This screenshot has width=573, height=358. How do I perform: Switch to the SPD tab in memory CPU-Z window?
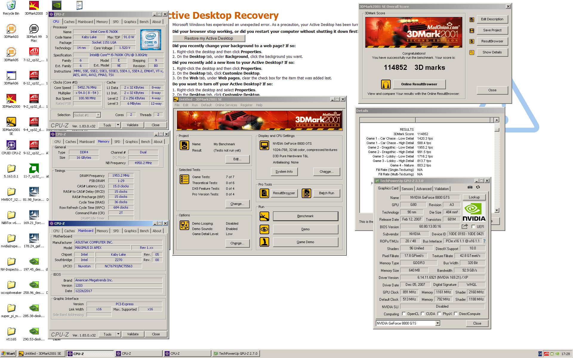point(117,142)
